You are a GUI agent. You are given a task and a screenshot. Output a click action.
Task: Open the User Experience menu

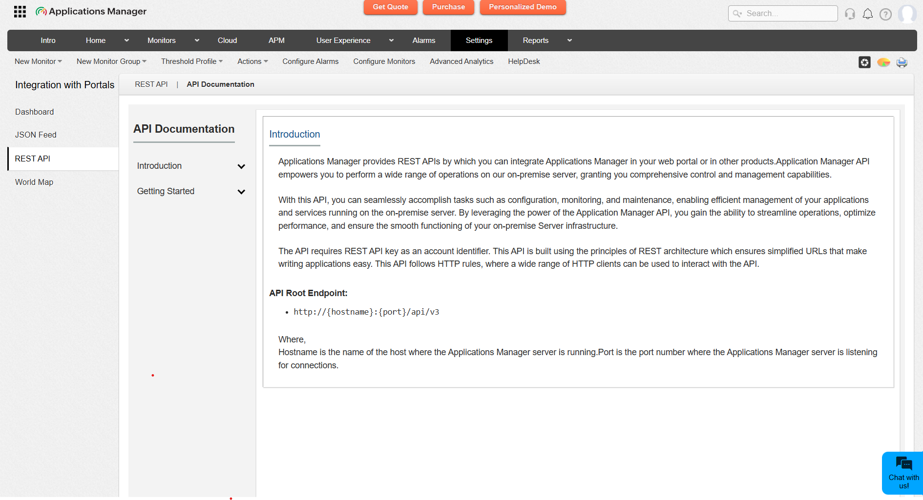pyautogui.click(x=343, y=40)
